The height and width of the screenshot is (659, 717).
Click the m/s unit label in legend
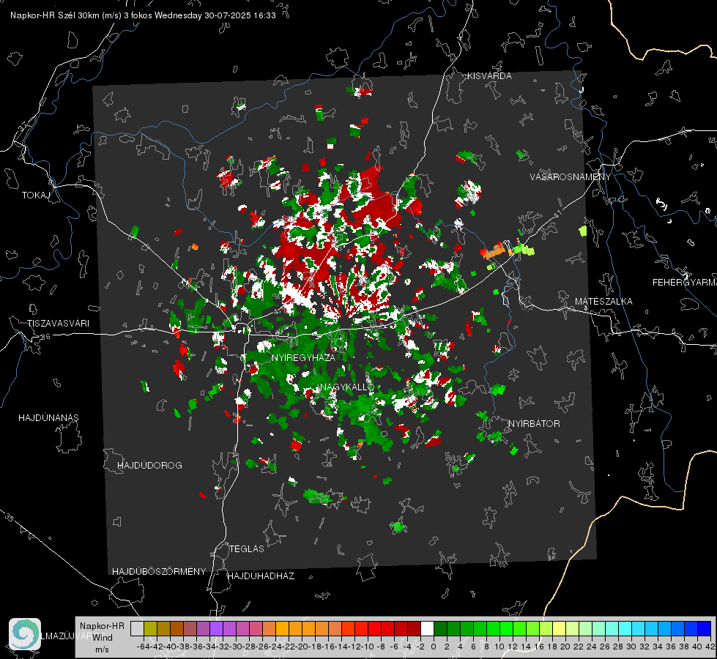tap(102, 649)
